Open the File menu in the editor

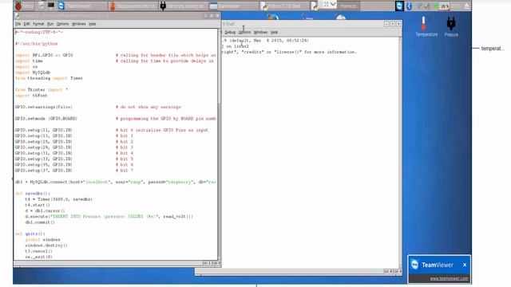[18, 24]
